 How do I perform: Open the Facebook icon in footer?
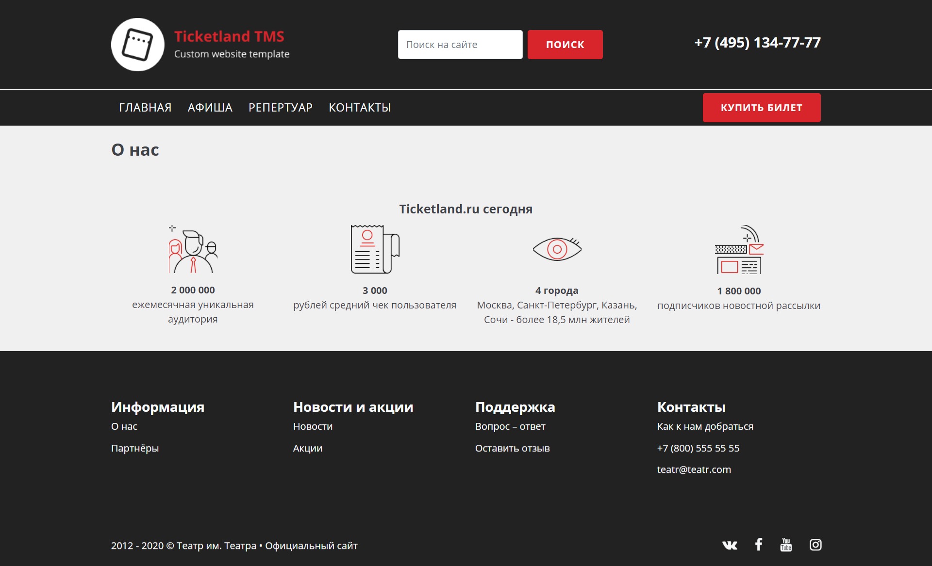click(759, 545)
